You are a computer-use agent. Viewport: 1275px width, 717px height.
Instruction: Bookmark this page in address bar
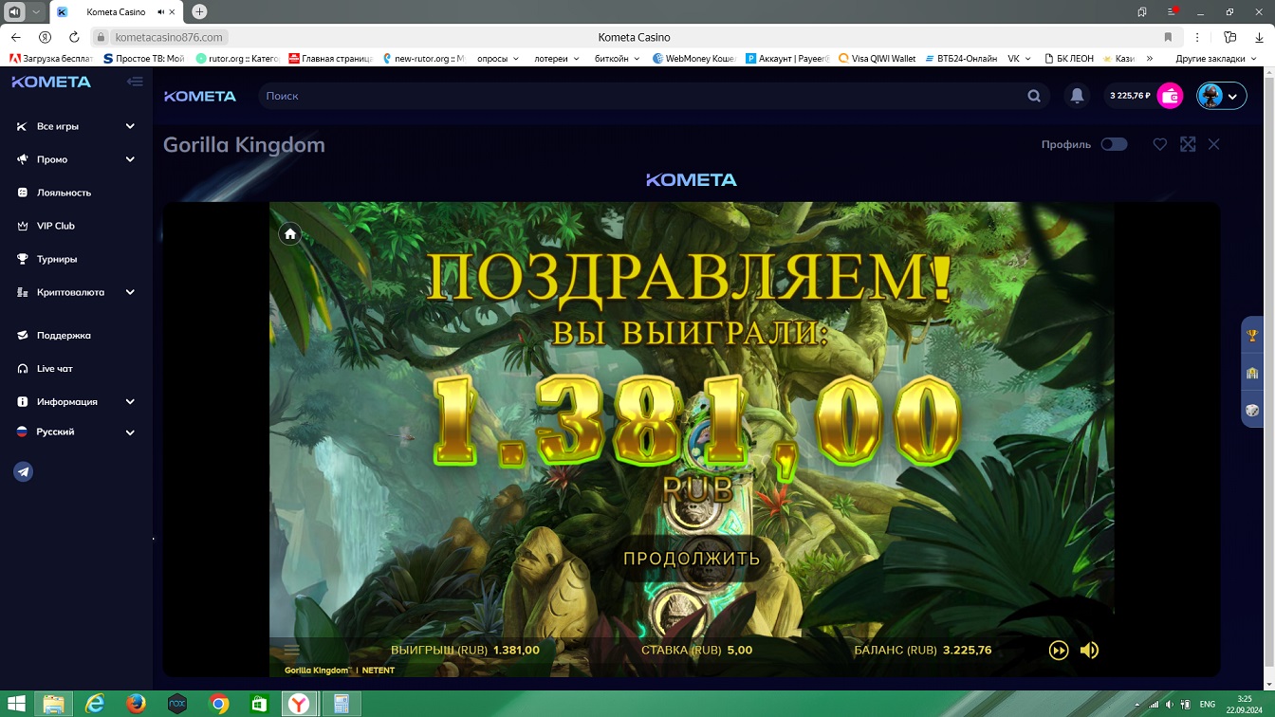pyautogui.click(x=1168, y=37)
